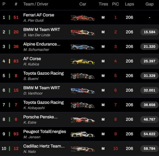The height and width of the screenshot is (156, 159).
Task: Select the yellow AF Corse #83 car thumbnail
Action: coord(83,61)
